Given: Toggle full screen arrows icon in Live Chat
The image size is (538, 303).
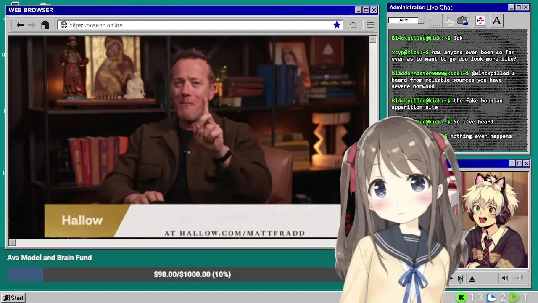Looking at the screenshot, I should (x=480, y=21).
